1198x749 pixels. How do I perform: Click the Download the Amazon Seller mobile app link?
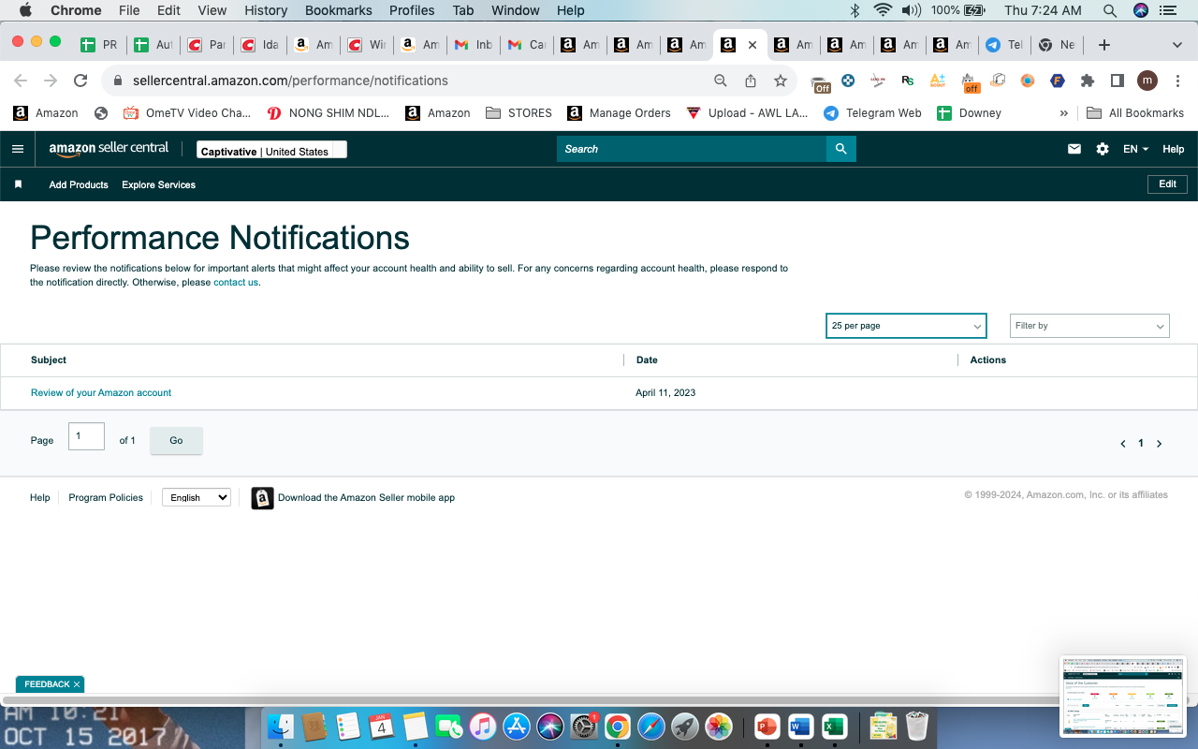tap(366, 498)
